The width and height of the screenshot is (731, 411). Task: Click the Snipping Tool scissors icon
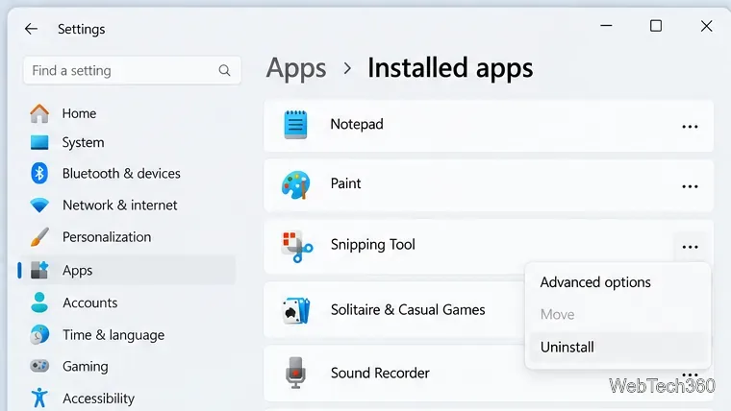tap(297, 247)
